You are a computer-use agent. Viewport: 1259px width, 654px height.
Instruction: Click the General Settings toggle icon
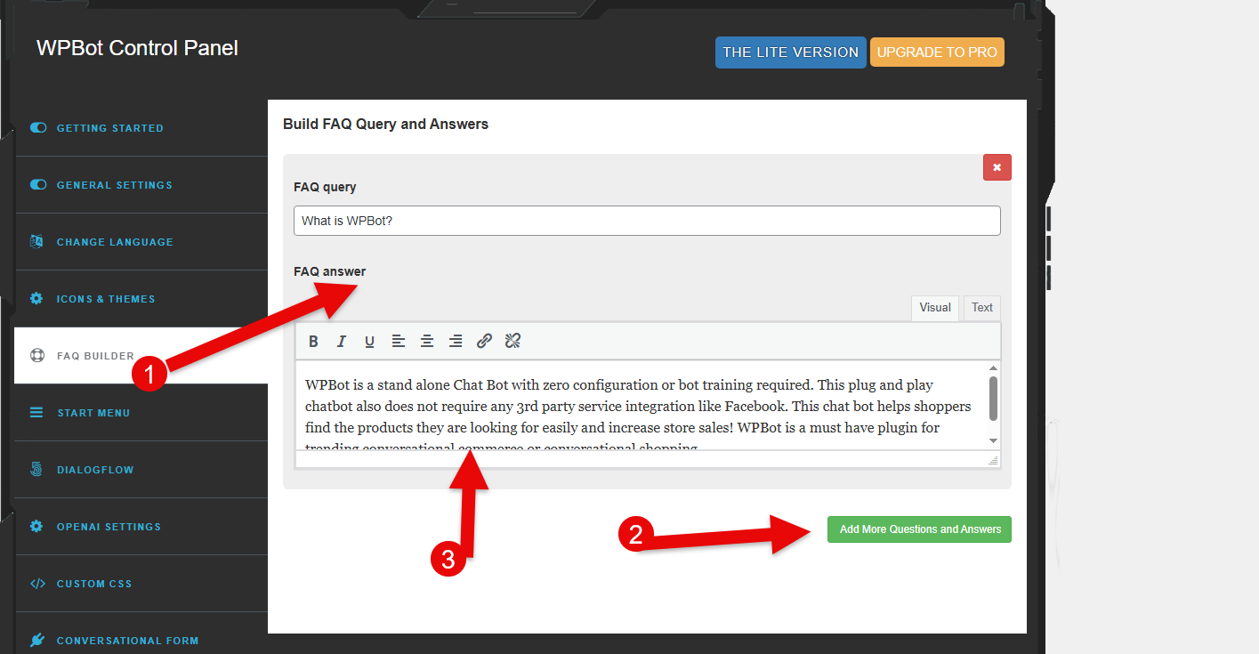click(37, 185)
